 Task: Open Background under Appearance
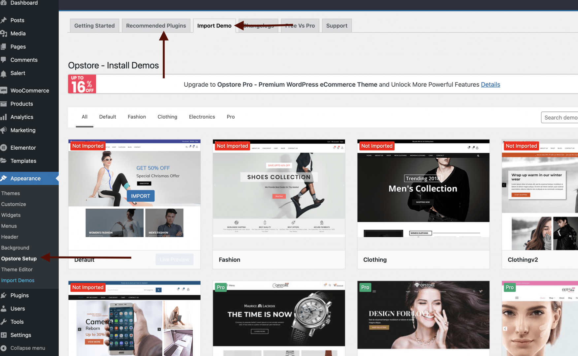click(15, 248)
